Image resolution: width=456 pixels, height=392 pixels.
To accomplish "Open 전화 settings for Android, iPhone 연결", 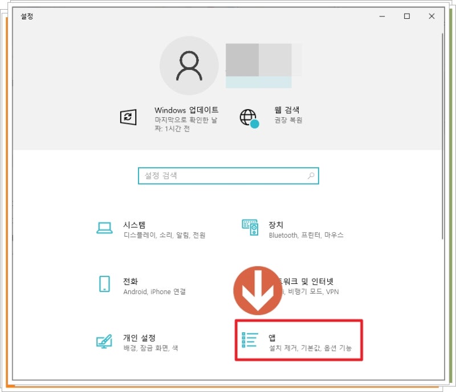I will [133, 283].
